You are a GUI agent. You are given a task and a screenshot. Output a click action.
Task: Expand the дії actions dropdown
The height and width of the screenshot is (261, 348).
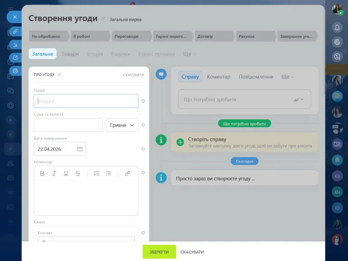point(299,100)
